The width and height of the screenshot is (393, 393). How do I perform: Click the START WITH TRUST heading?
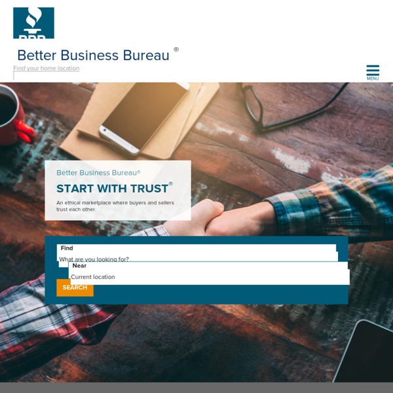[x=112, y=189]
